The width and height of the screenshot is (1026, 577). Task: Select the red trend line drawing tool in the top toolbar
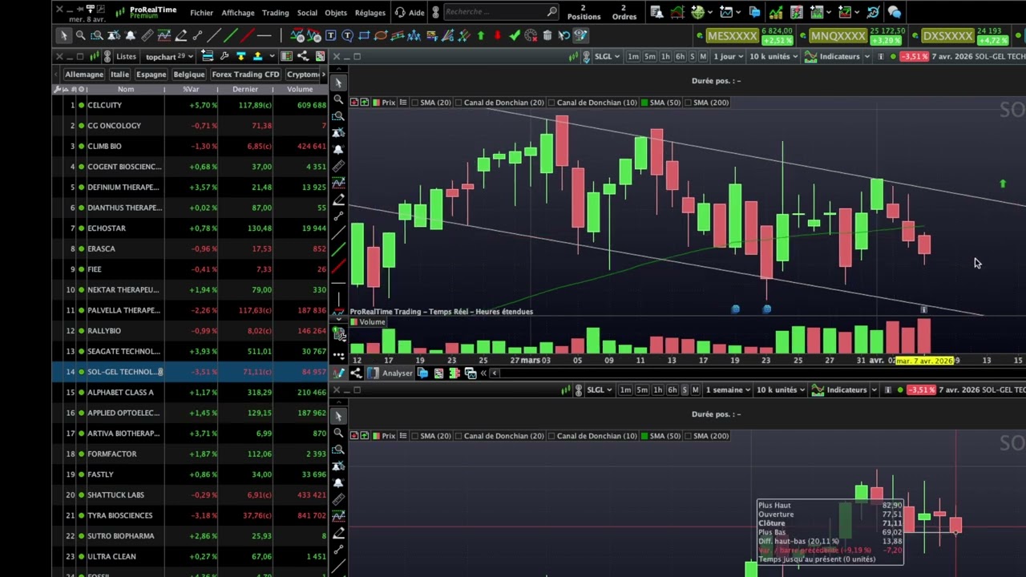(x=248, y=35)
